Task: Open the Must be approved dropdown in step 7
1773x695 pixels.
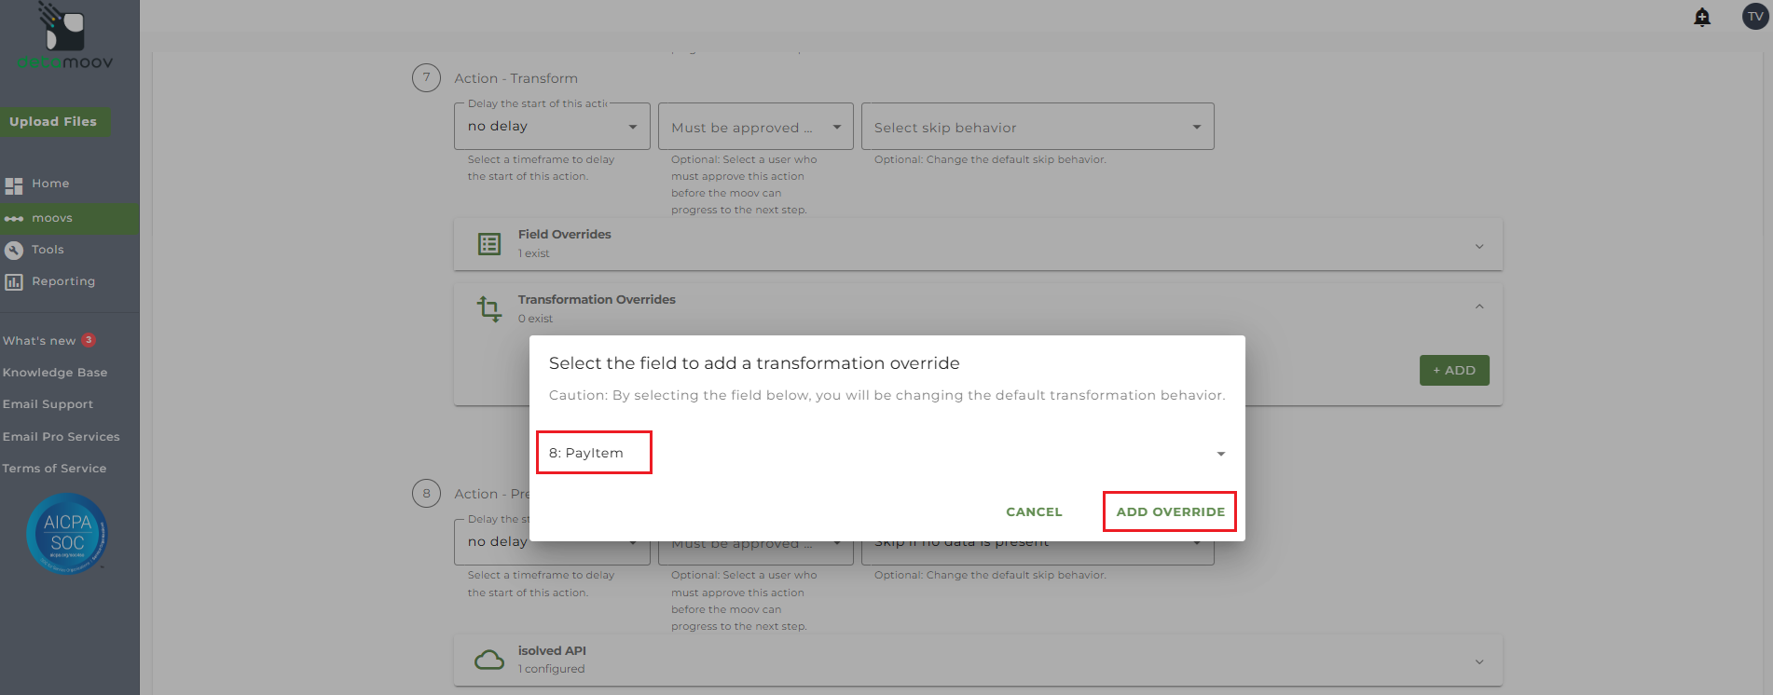Action: pos(755,127)
